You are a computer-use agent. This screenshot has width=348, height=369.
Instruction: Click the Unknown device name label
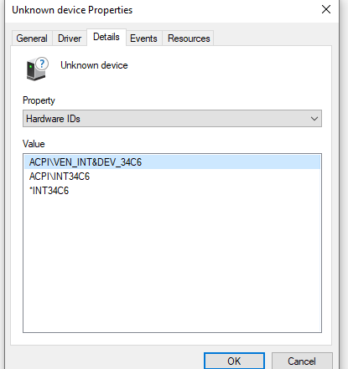click(x=94, y=65)
